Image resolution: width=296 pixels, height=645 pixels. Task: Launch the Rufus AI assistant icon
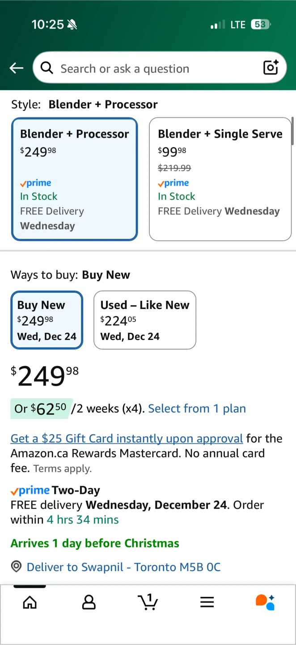[265, 602]
